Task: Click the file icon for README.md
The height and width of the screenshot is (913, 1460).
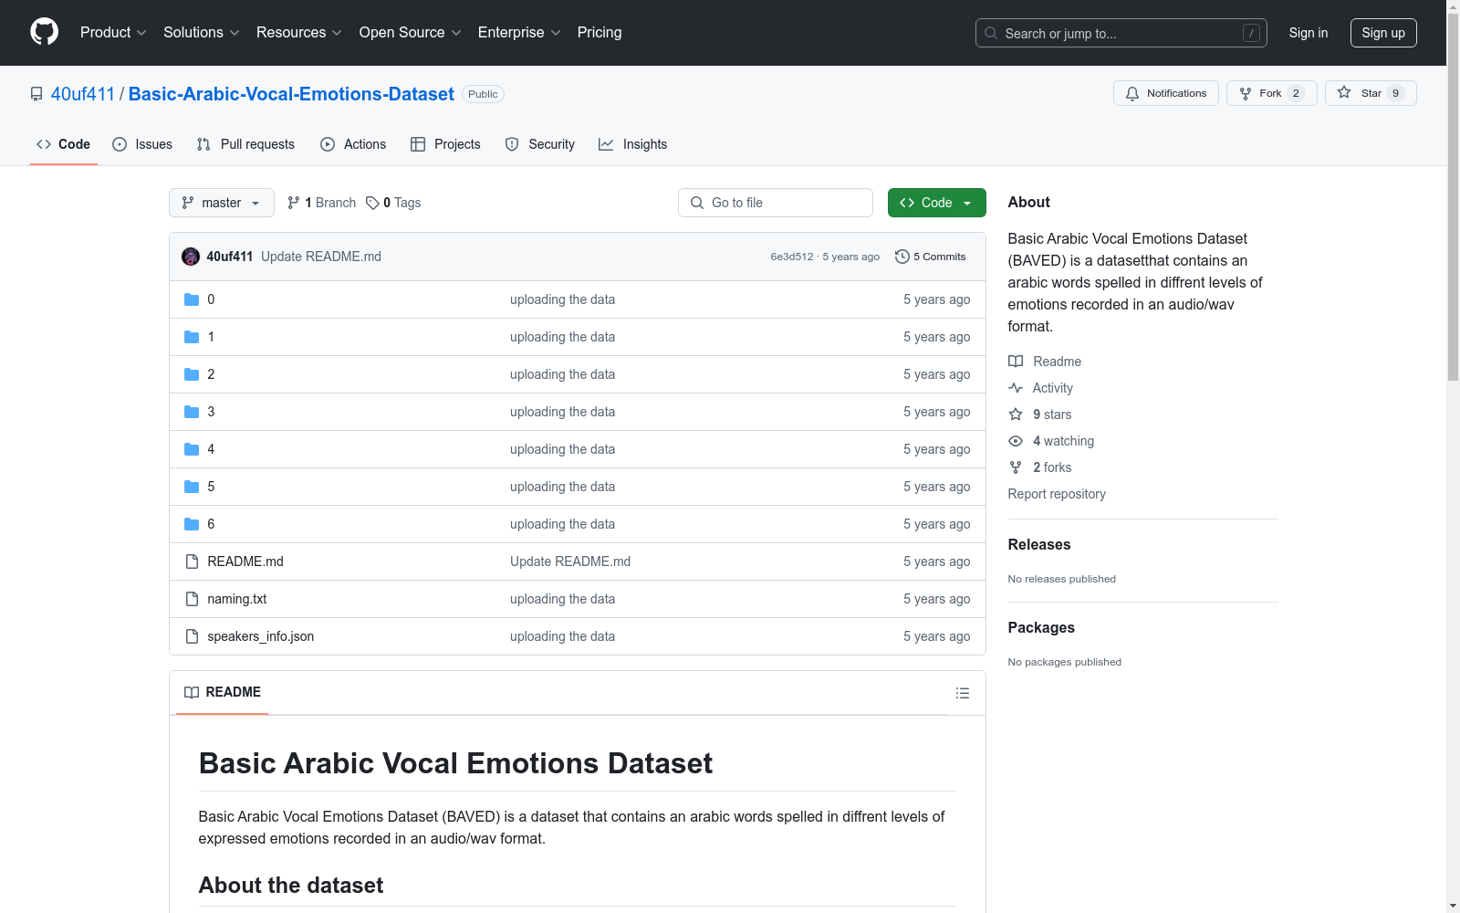Action: 192,561
